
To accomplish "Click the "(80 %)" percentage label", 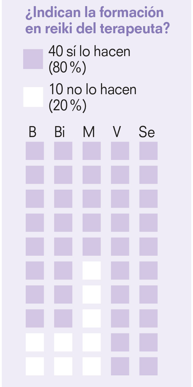I will [67, 68].
